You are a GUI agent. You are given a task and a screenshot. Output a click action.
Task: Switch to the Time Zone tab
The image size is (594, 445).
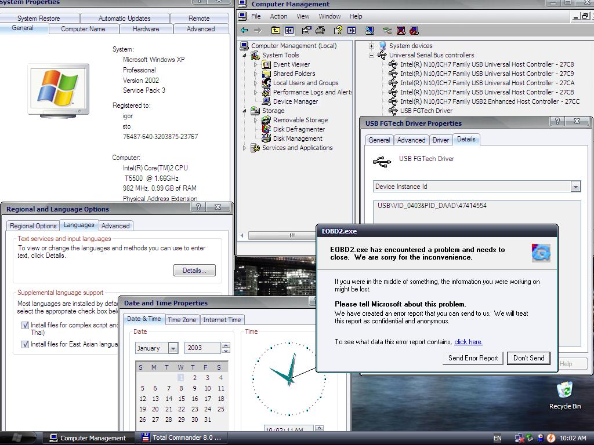pyautogui.click(x=182, y=320)
